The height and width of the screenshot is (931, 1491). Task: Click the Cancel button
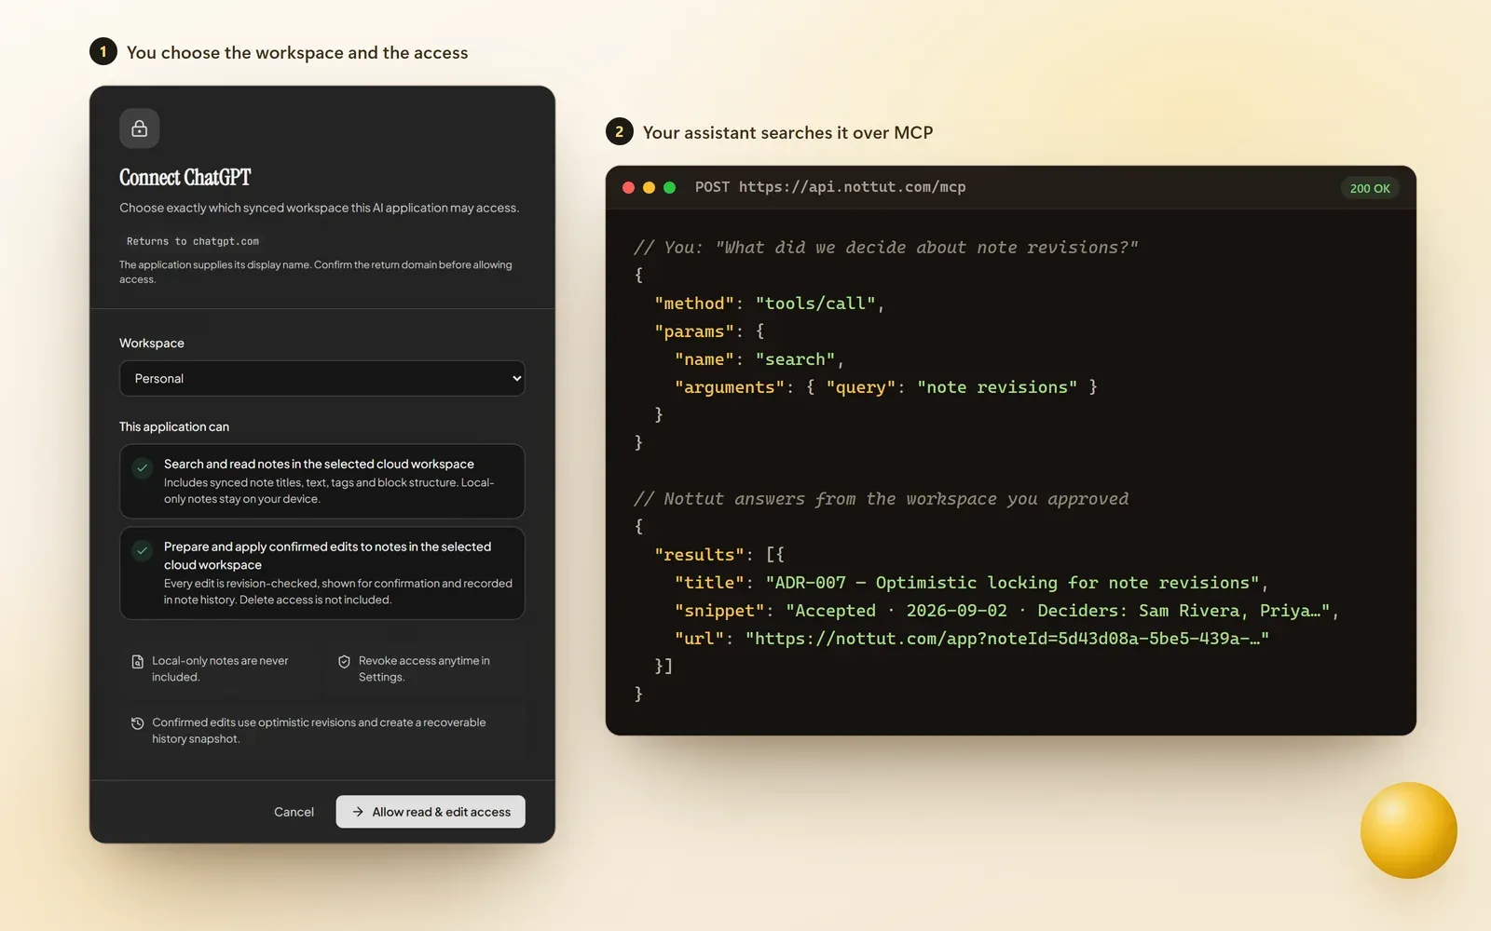294,812
